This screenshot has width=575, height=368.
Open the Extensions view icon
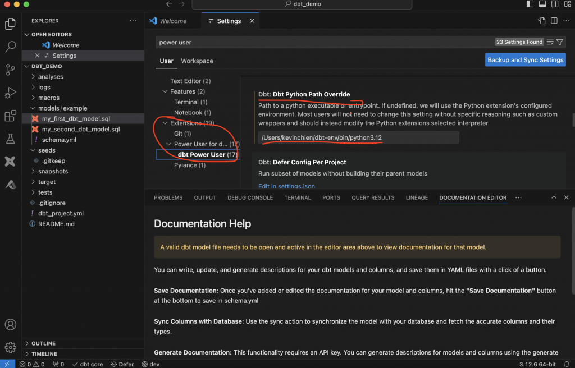pos(10,116)
